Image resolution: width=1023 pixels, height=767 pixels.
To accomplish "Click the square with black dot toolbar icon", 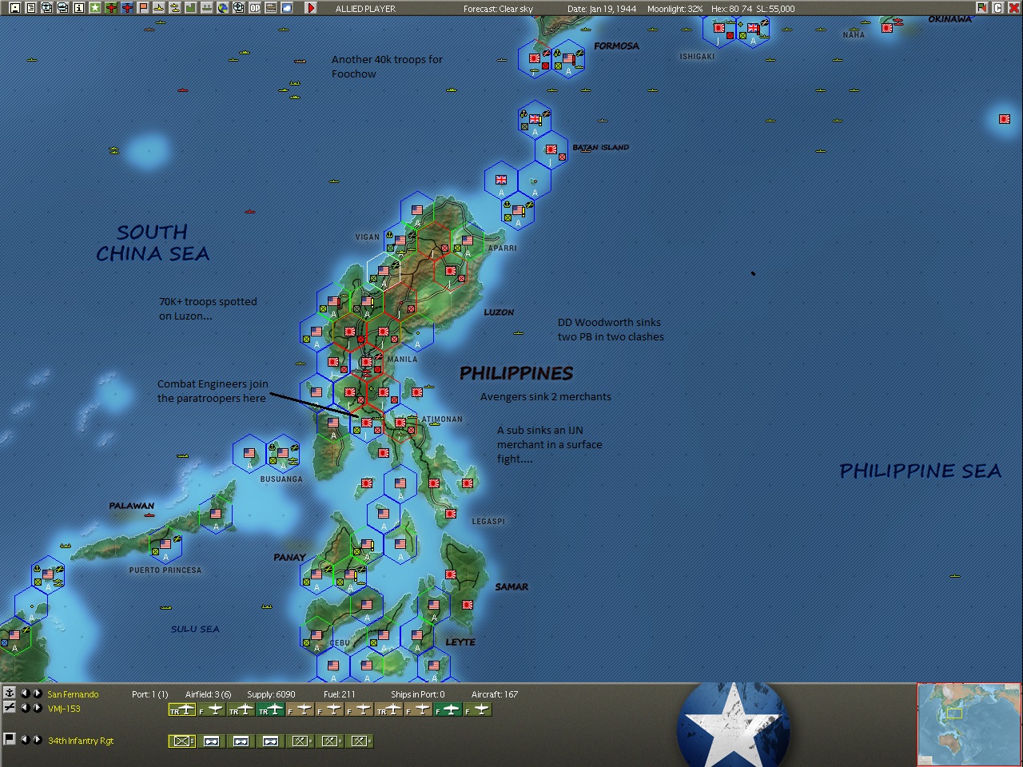I will tap(15, 8).
